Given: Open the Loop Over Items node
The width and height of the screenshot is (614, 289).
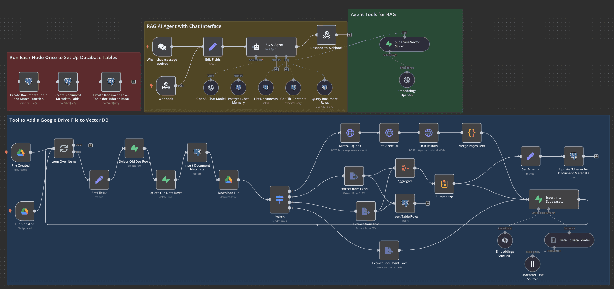Looking at the screenshot, I should (64, 148).
